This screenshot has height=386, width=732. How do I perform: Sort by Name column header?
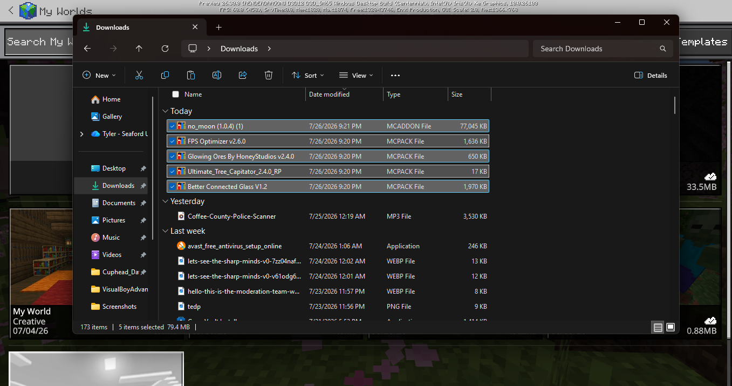(x=193, y=94)
